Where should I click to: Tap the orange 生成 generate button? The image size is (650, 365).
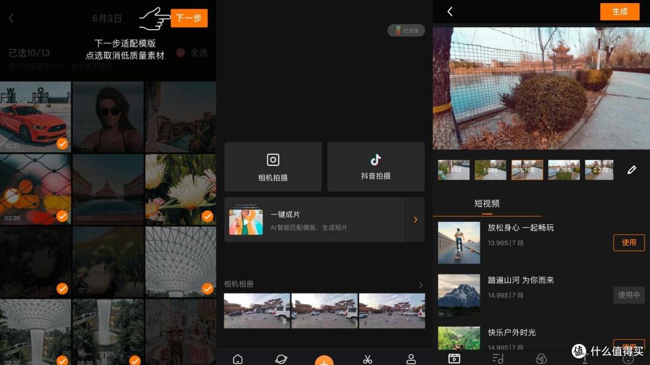[620, 11]
